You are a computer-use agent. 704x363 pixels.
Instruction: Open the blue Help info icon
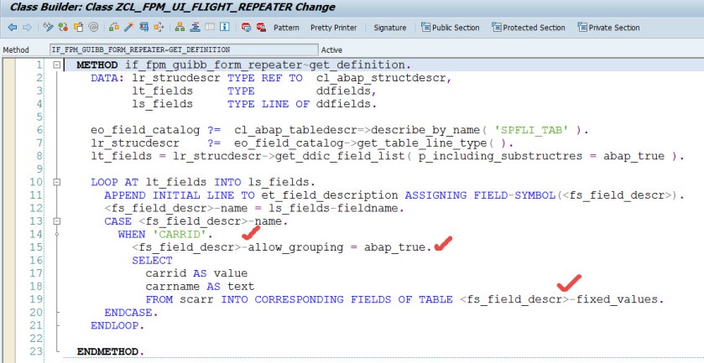[225, 28]
